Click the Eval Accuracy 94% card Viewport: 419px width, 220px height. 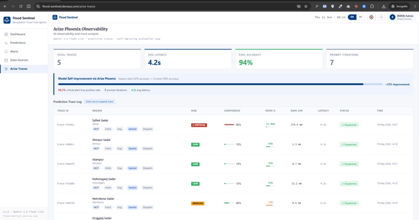pos(279,59)
